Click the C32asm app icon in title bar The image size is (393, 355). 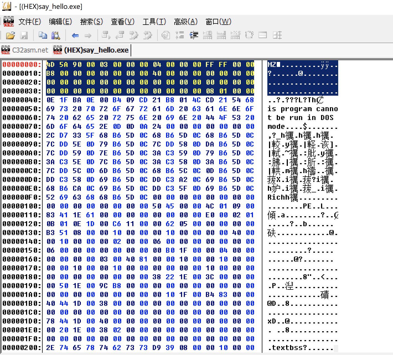click(7, 6)
